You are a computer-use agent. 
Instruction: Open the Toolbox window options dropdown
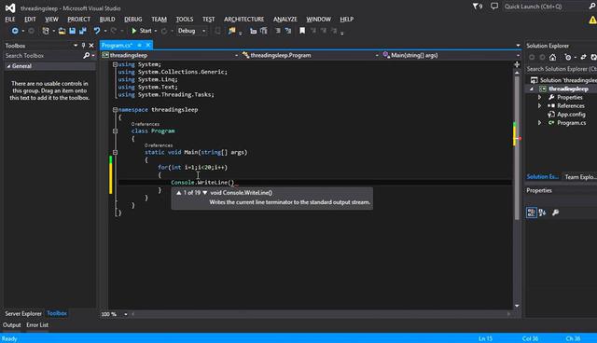coord(76,46)
